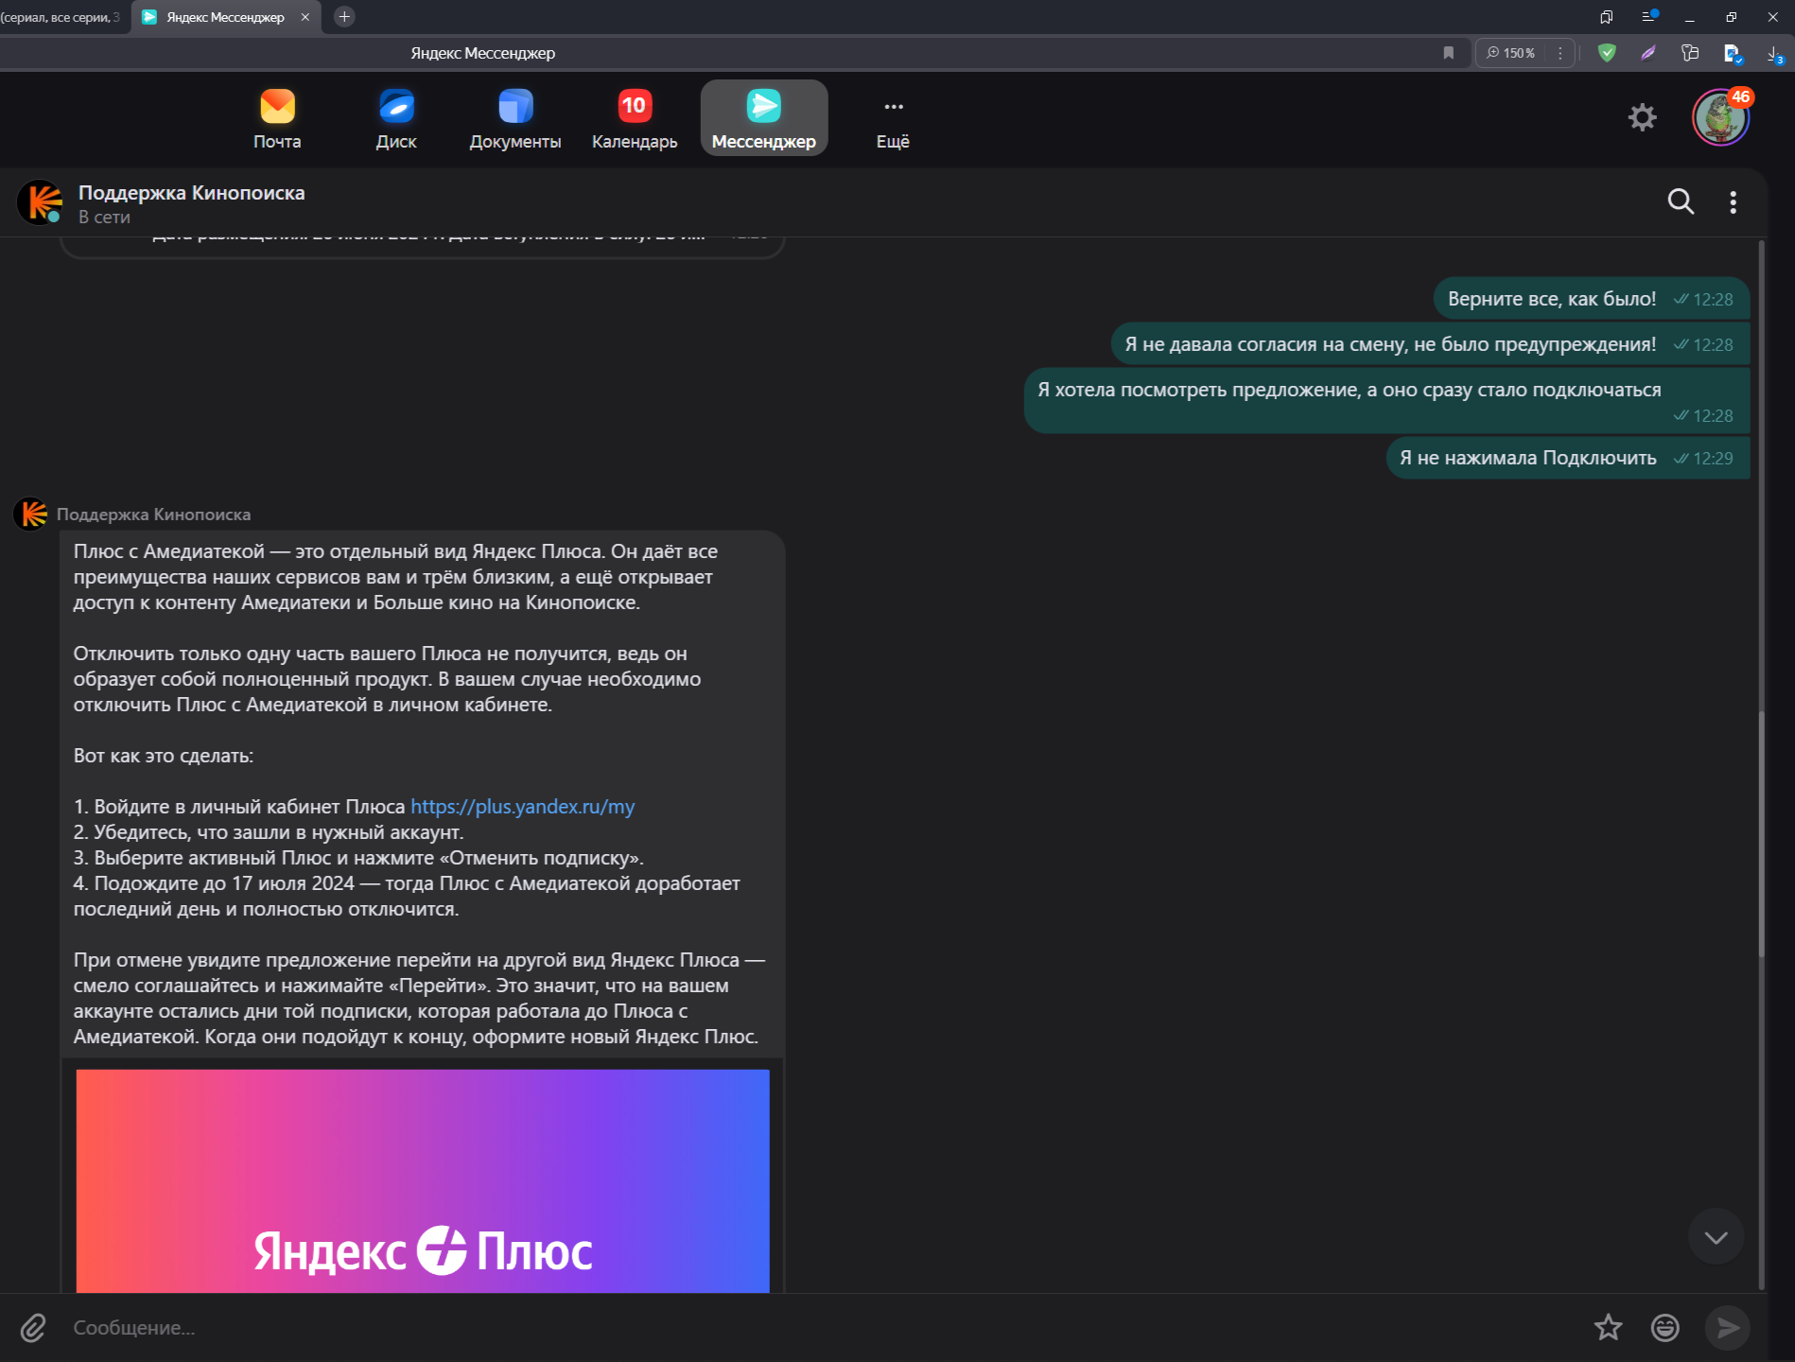Open the Документы service
1795x1362 pixels.
[515, 118]
